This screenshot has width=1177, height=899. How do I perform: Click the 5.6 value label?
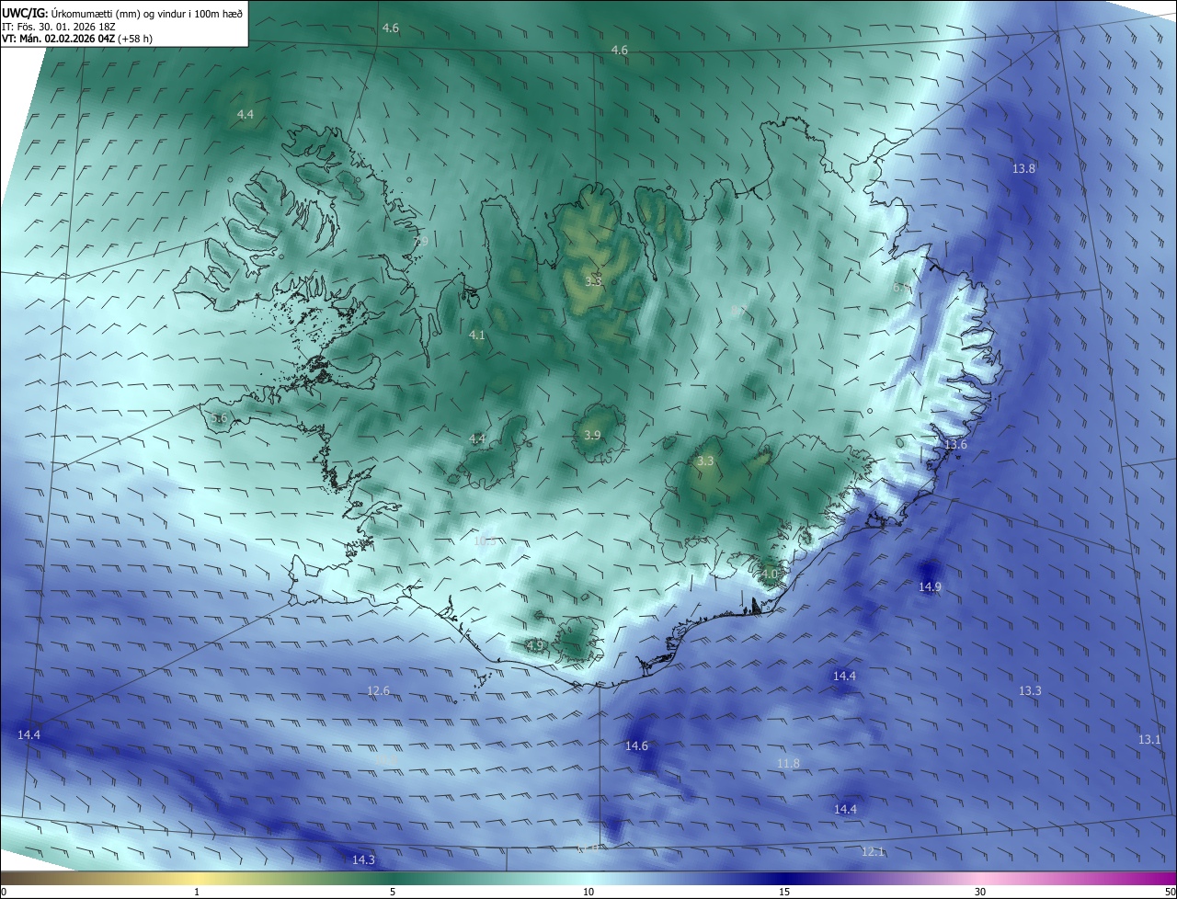coord(219,418)
